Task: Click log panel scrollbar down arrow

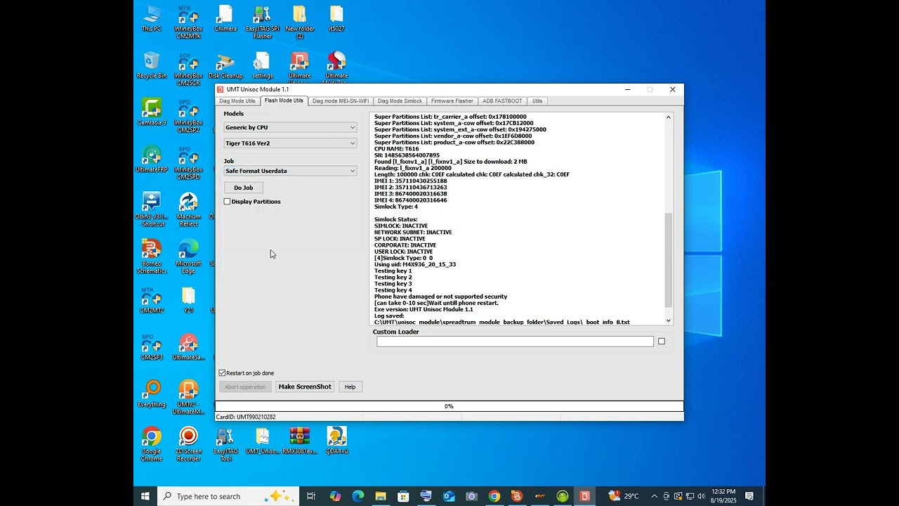Action: click(x=668, y=320)
